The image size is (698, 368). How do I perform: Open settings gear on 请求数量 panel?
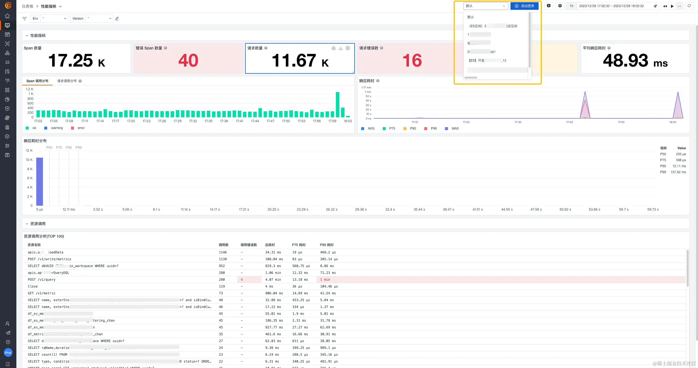pos(347,48)
